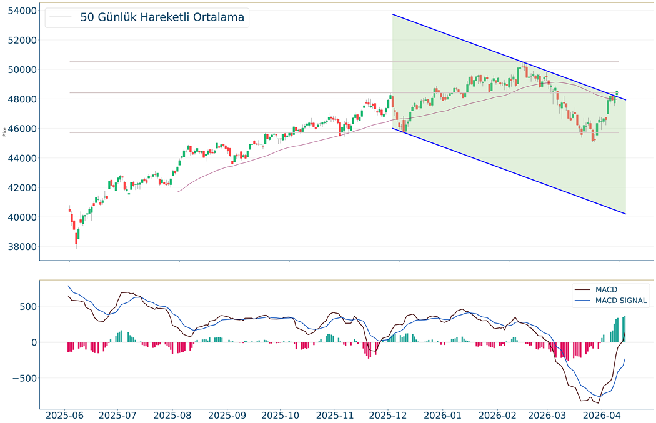Click the blue MACD SIGNAL legend line sample
The width and height of the screenshot is (656, 423).
click(x=583, y=301)
